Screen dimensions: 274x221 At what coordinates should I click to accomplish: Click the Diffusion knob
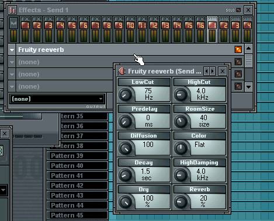[x=125, y=148]
